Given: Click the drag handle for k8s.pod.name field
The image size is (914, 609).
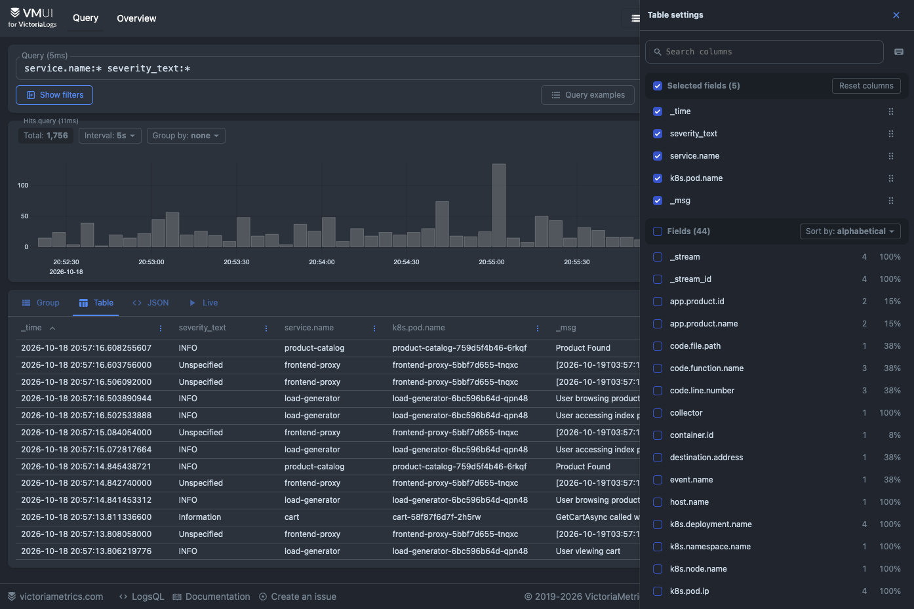Looking at the screenshot, I should coord(891,178).
